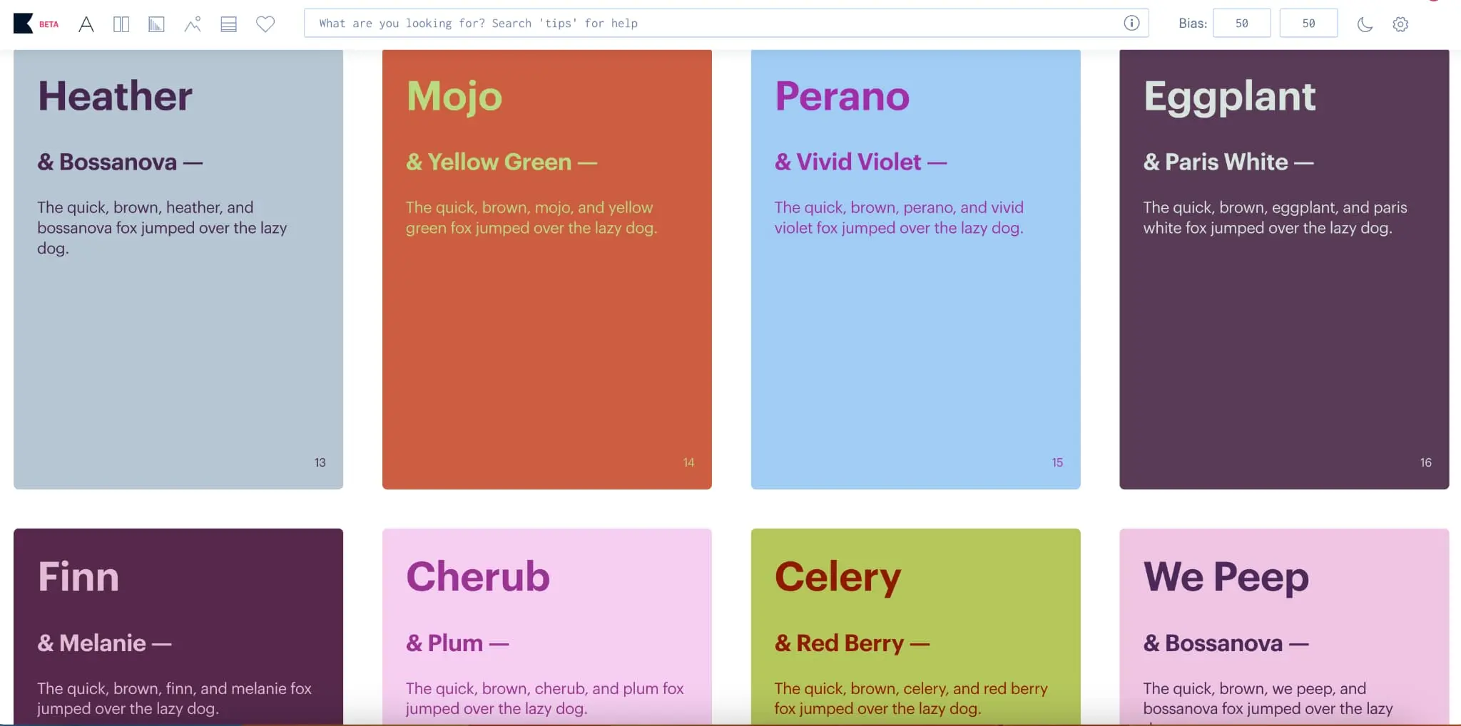Open the Mojo & Yellow Green card

pyautogui.click(x=546, y=269)
